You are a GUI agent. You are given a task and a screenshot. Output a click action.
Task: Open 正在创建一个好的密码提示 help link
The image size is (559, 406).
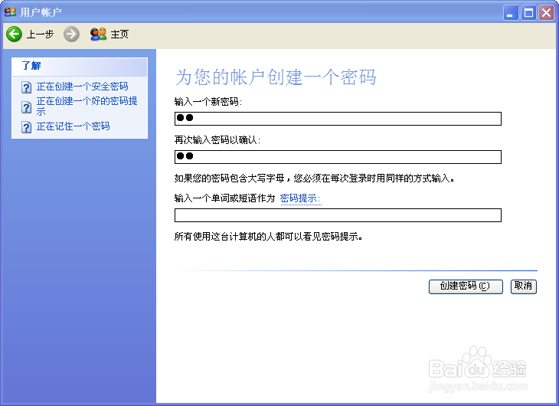point(87,106)
